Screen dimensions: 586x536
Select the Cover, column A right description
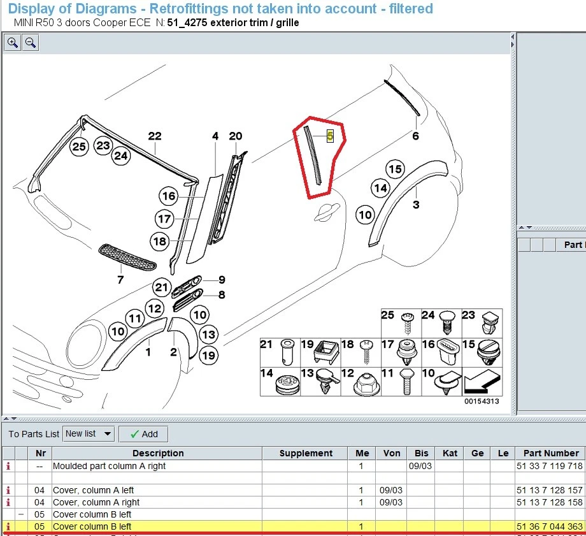[x=96, y=502]
